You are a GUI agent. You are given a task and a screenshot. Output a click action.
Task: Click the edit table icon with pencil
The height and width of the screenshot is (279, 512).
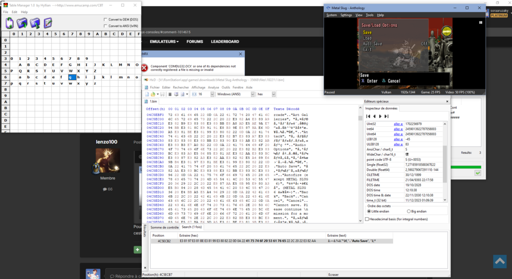(x=48, y=23)
